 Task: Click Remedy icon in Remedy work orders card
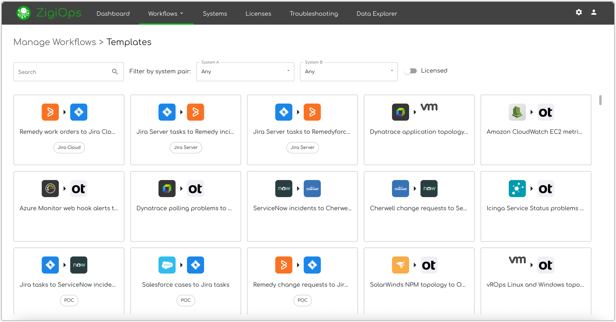tap(50, 112)
